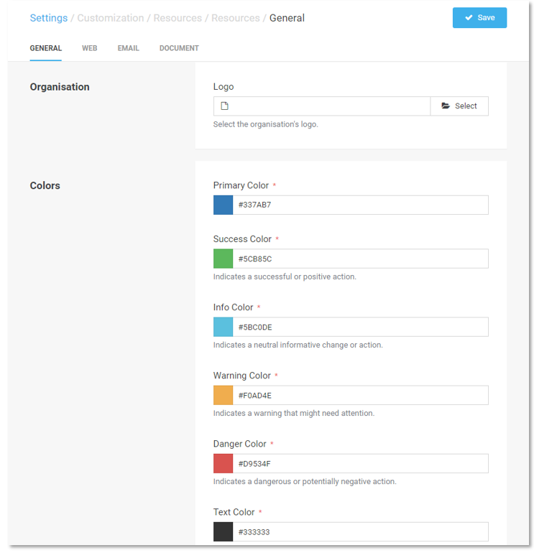Click the green Success Color swatch

tap(223, 259)
